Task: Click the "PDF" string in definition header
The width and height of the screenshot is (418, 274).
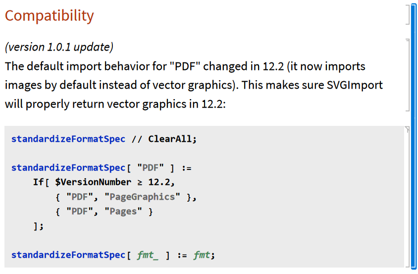Action: click(151, 168)
